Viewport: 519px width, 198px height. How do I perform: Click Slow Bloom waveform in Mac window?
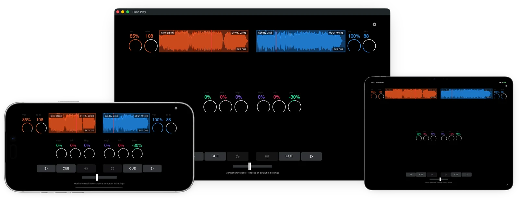click(x=204, y=41)
